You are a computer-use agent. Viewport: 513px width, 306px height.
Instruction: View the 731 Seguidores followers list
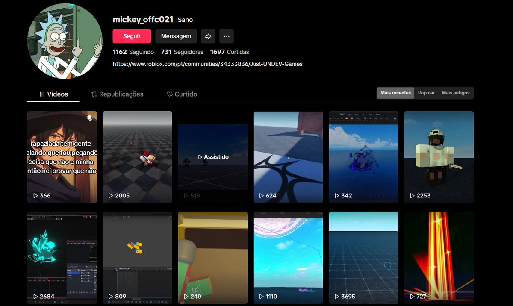(x=182, y=52)
